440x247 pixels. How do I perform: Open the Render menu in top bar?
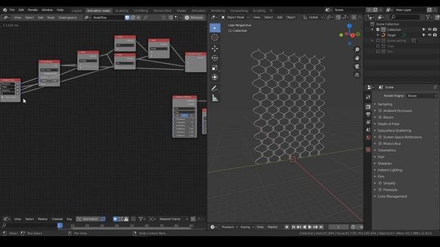coord(32,10)
